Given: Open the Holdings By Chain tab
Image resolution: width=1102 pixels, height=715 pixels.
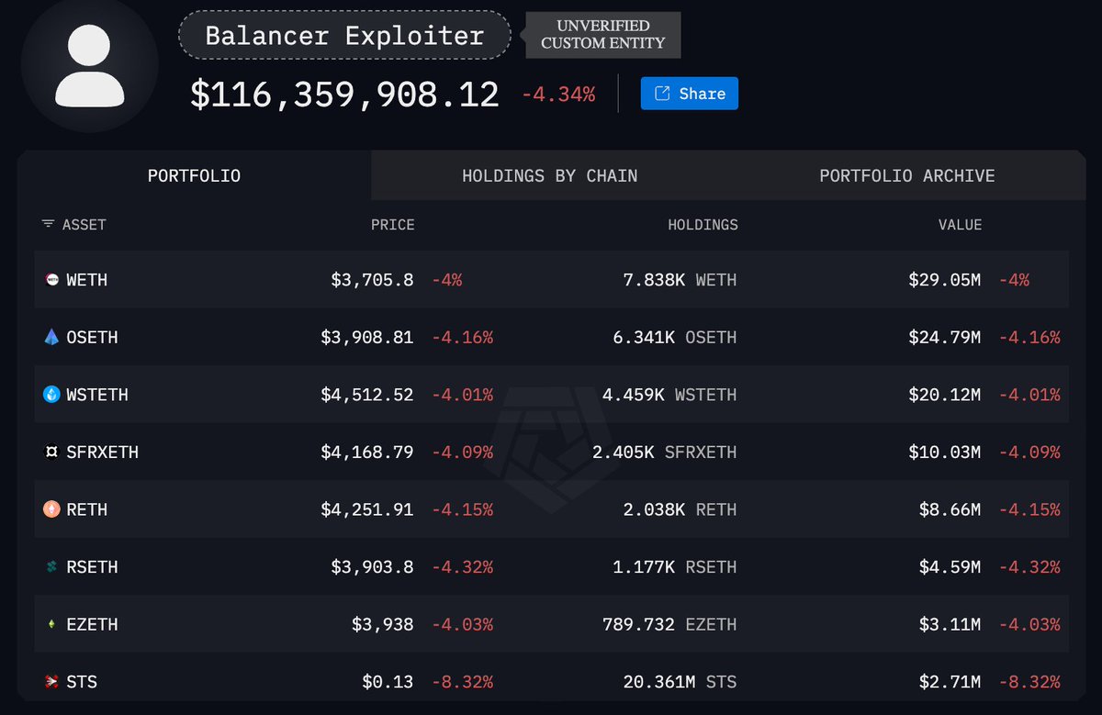Looking at the screenshot, I should click(549, 175).
